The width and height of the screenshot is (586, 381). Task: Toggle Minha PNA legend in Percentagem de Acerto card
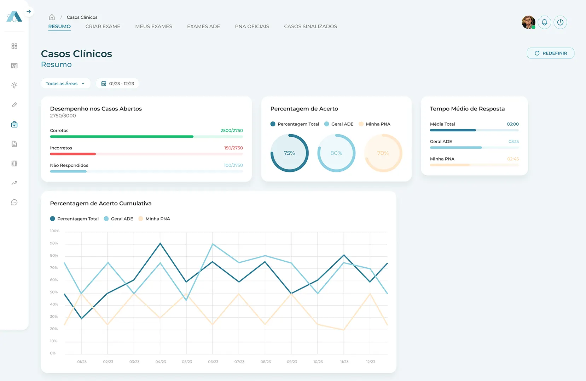coord(375,124)
